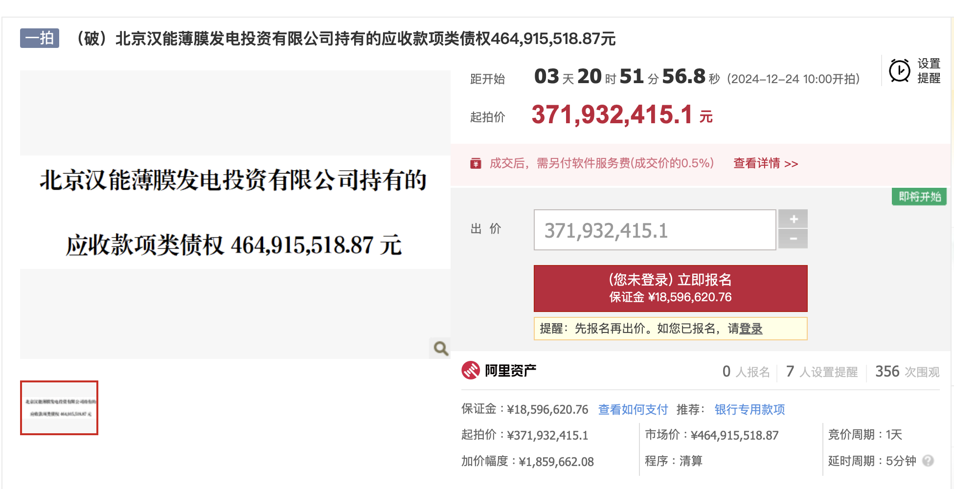
Task: Click the bid price input field
Action: click(x=655, y=230)
